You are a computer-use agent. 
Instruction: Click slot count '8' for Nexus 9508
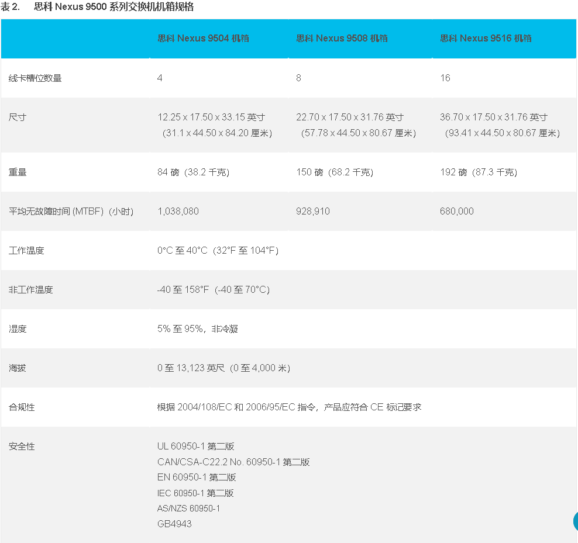tap(298, 78)
